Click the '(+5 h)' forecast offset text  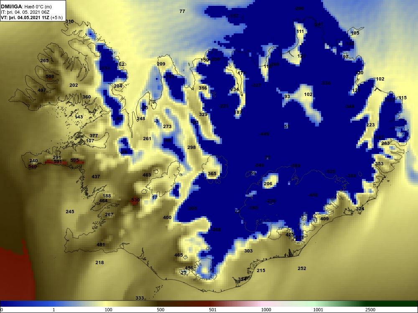[x=56, y=18]
